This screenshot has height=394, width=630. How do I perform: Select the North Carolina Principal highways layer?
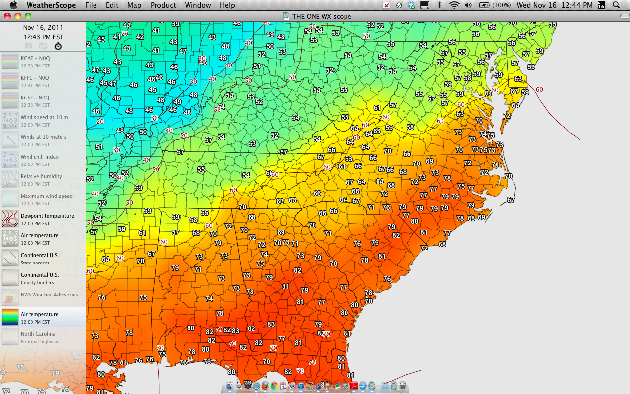tap(43, 337)
